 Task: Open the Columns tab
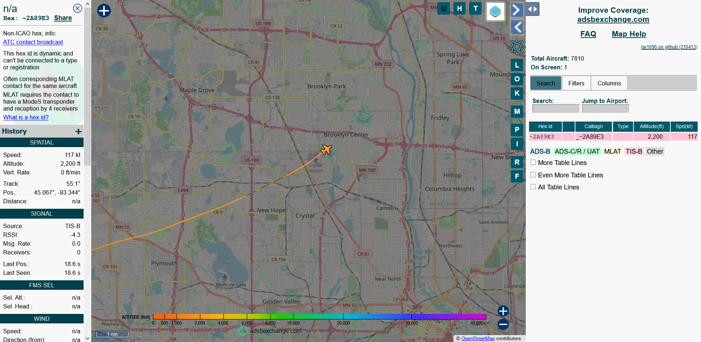tap(609, 83)
